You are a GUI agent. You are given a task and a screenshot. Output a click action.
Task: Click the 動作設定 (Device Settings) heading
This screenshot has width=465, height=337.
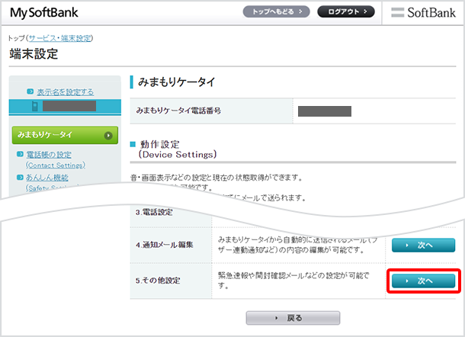point(178,149)
